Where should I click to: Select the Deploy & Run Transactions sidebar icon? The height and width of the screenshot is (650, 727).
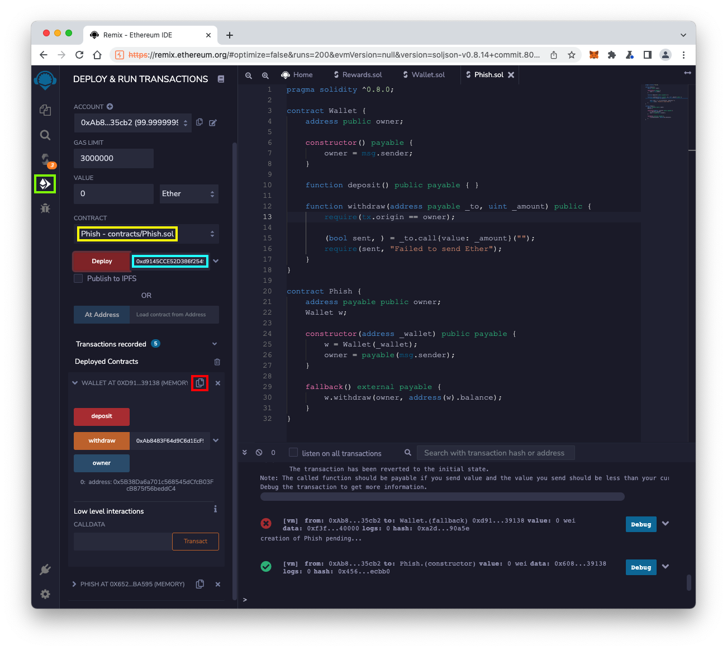pos(45,184)
